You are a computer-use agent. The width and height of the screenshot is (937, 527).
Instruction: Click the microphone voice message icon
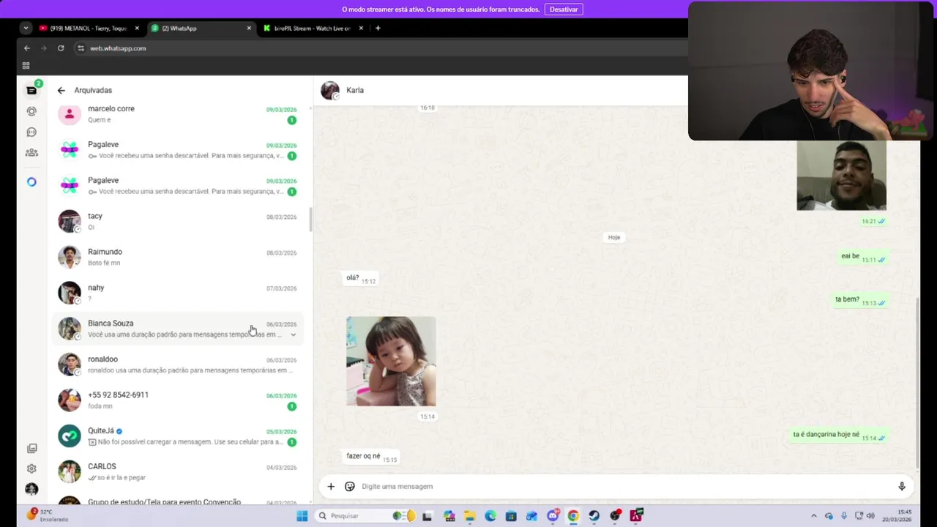(902, 486)
